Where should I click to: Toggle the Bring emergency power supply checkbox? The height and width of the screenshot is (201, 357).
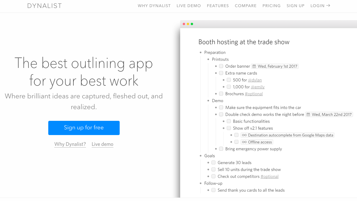[x=221, y=149]
